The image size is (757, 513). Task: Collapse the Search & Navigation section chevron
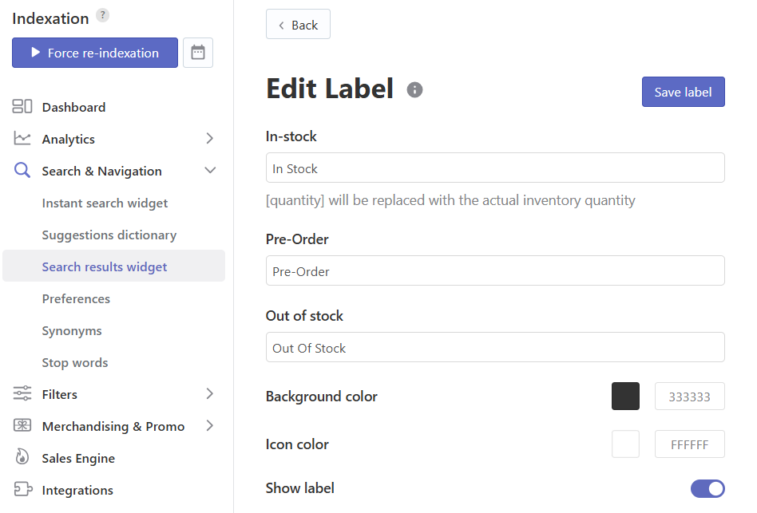[x=210, y=170]
